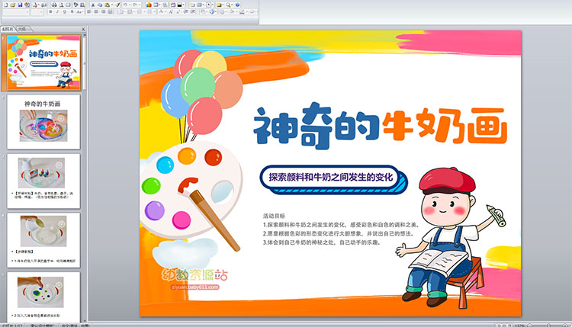The height and width of the screenshot is (327, 572).
Task: Click the thumbnail pane scroll-up arrow
Action: (x=85, y=35)
